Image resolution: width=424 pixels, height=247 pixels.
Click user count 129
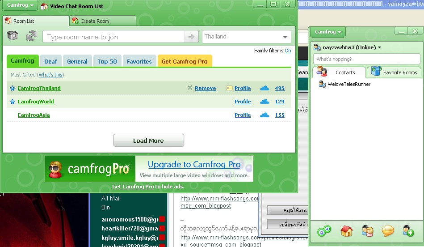pyautogui.click(x=280, y=102)
